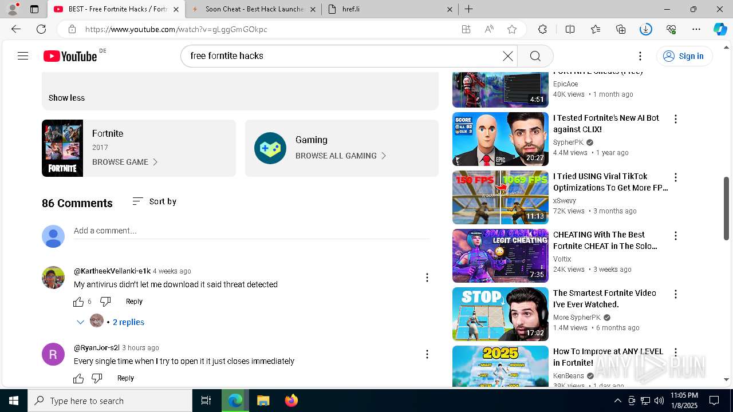Like RyanJor's comment
The width and height of the screenshot is (733, 412).
click(x=78, y=378)
